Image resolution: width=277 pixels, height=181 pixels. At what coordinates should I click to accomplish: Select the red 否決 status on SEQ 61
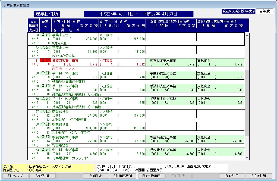[45, 61]
